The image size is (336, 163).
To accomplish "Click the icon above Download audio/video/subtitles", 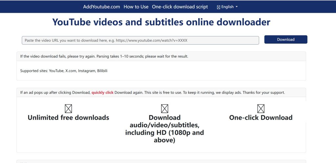I will point(165,109).
